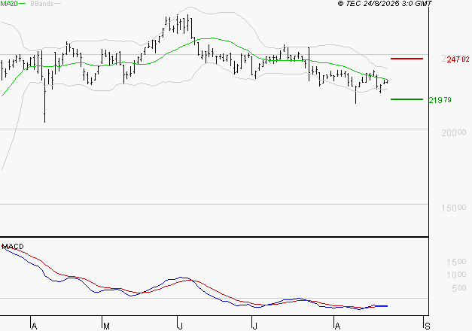Click the 150.00 price axis label

454,208
